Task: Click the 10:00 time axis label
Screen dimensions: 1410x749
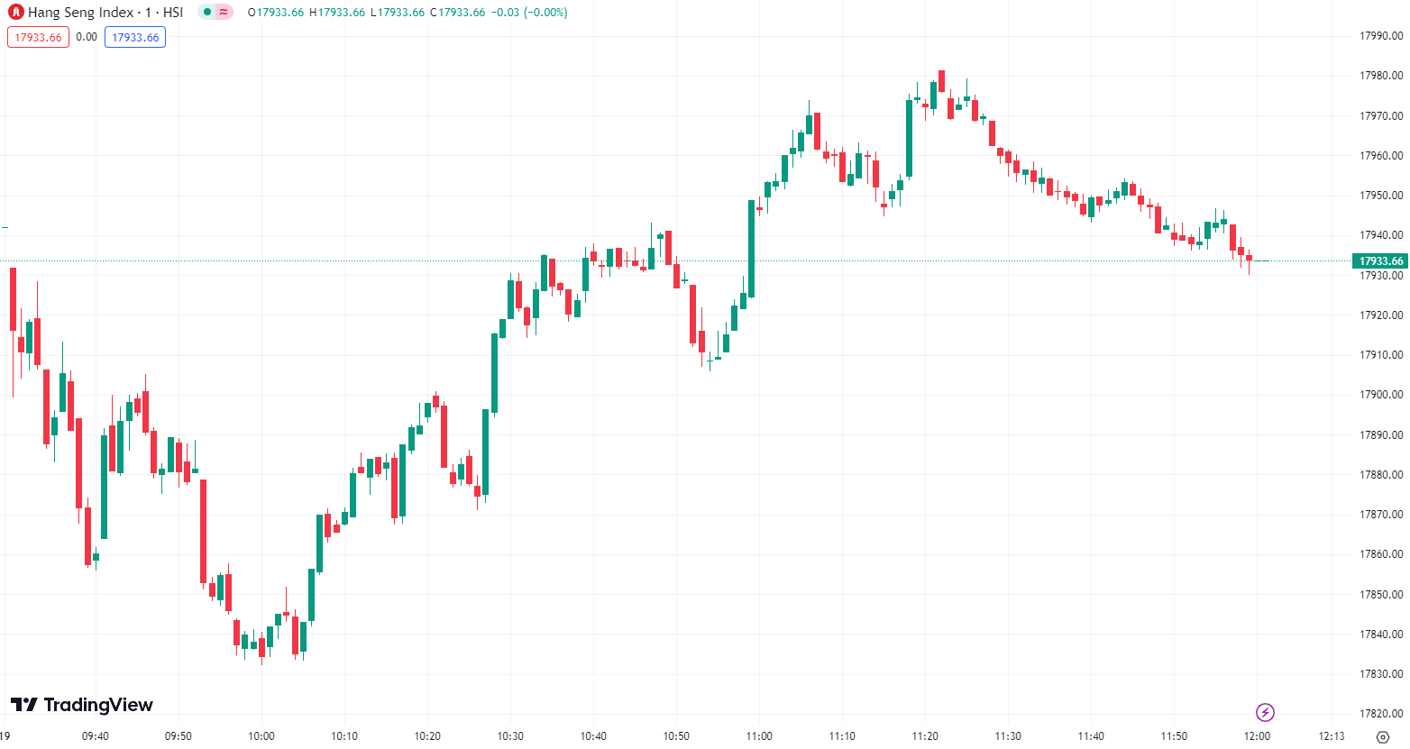Action: point(261,736)
